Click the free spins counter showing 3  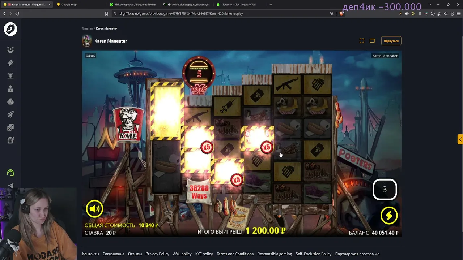385,189
